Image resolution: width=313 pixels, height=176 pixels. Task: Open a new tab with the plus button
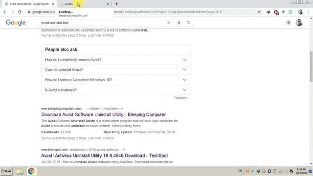(116, 4)
